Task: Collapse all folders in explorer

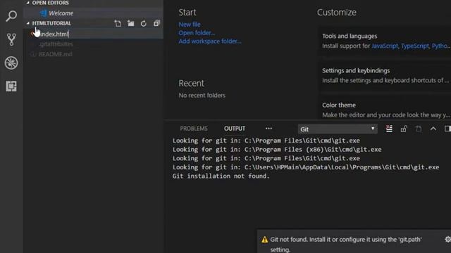Action: tap(156, 23)
